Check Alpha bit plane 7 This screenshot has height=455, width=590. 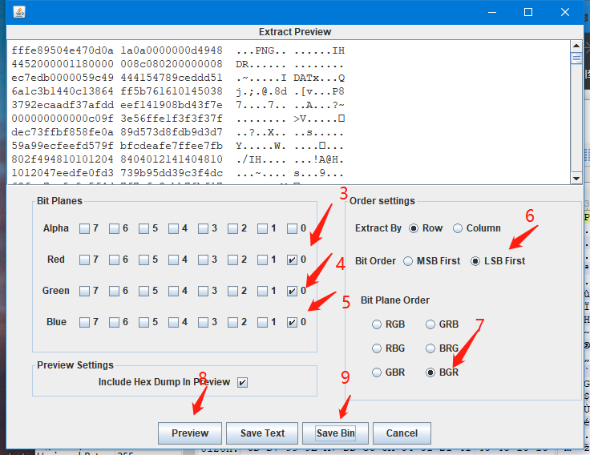(84, 228)
